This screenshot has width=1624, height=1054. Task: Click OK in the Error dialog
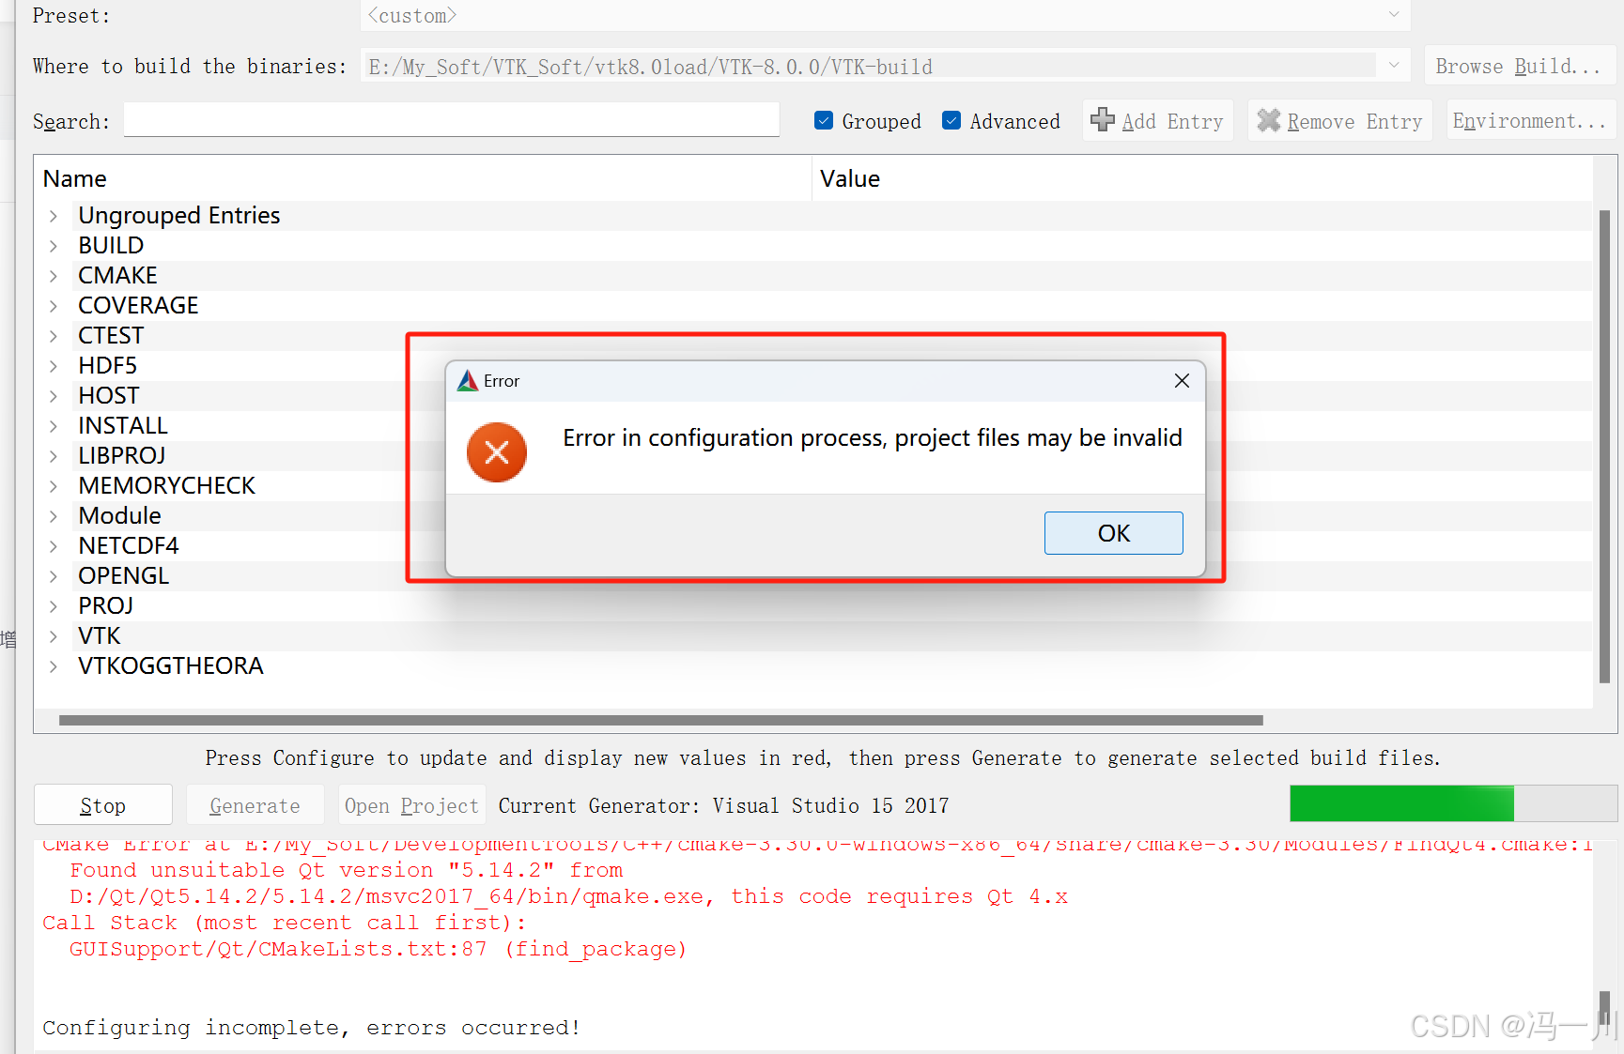(x=1113, y=533)
